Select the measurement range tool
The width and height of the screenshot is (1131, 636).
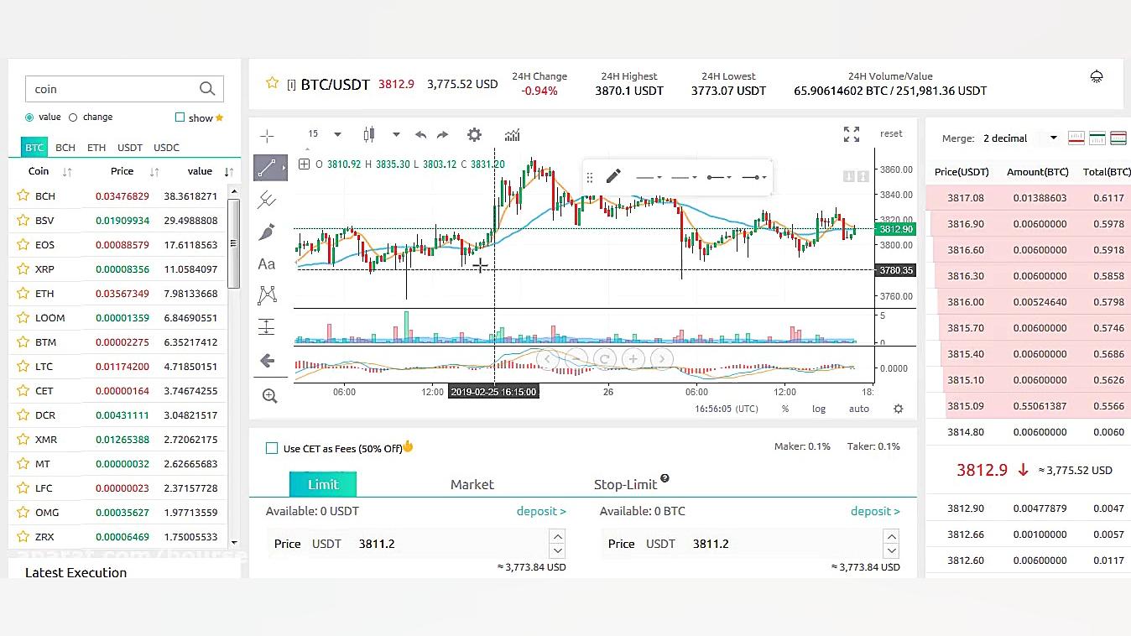267,326
